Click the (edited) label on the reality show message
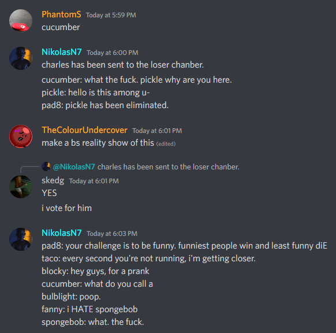Screen dimensions: 336x333 [x=166, y=144]
